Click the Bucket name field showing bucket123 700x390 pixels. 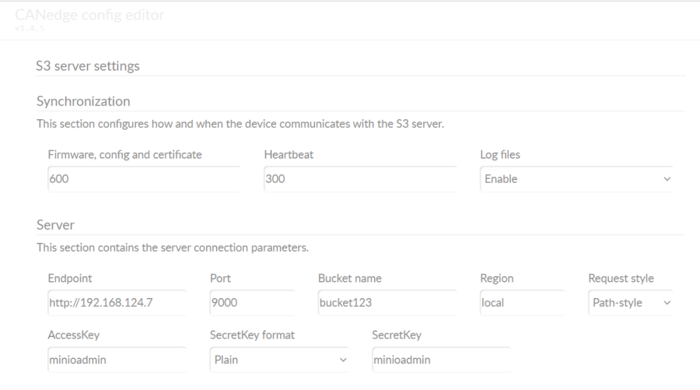(386, 303)
